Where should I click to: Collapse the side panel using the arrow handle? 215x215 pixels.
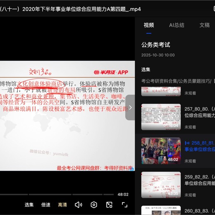click(x=130, y=107)
